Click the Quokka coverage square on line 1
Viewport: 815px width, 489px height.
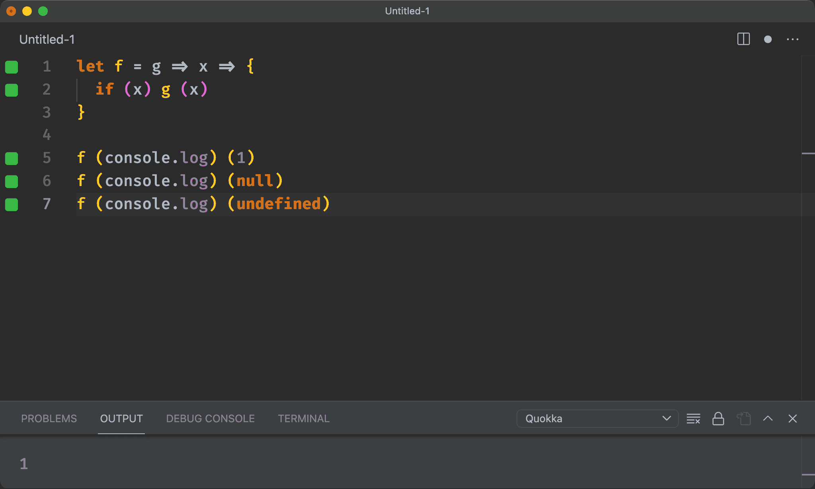point(12,67)
